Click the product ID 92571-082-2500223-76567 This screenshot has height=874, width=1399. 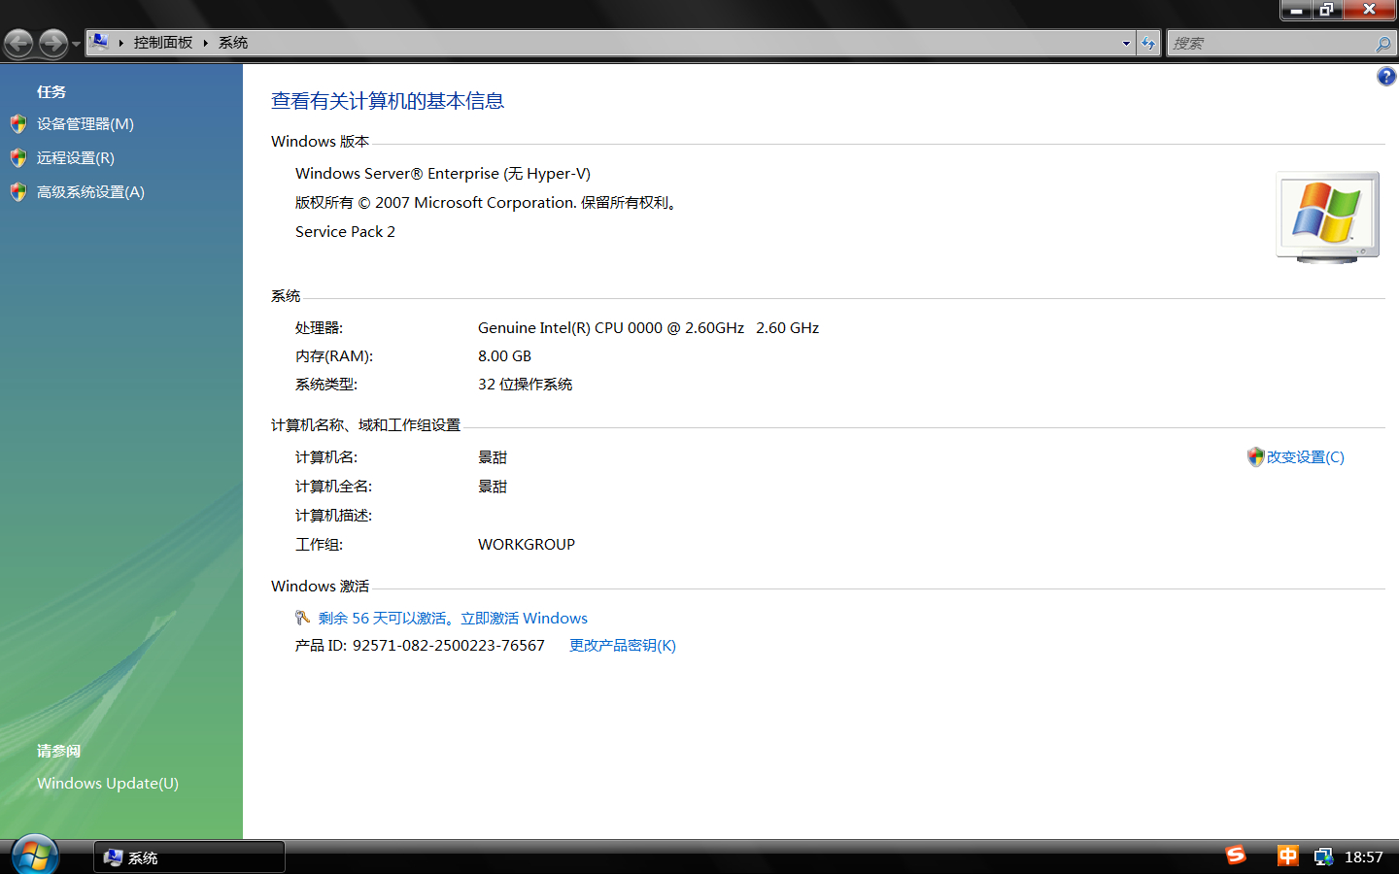click(449, 646)
